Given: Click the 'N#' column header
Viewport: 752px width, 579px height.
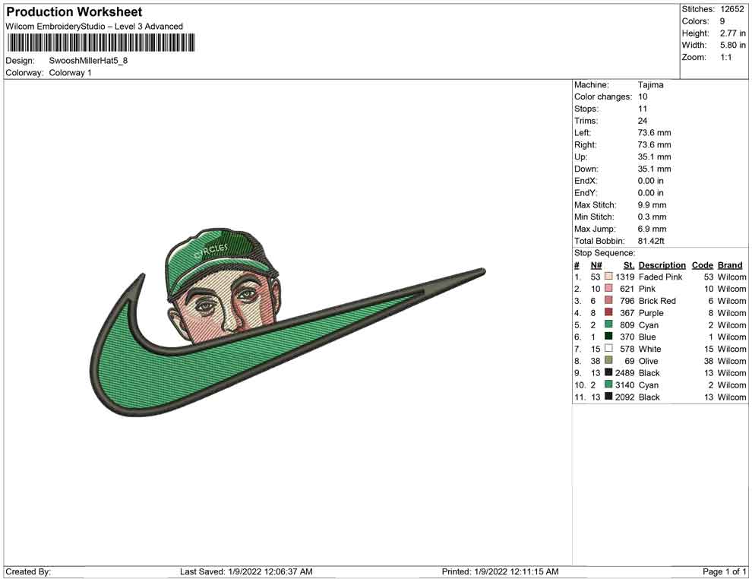Looking at the screenshot, I should tap(596, 265).
